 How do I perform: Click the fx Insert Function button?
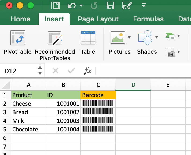pos(87,70)
